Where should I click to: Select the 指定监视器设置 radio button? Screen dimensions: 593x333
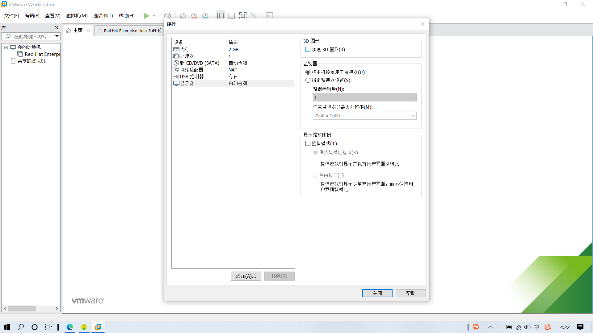[x=308, y=80]
